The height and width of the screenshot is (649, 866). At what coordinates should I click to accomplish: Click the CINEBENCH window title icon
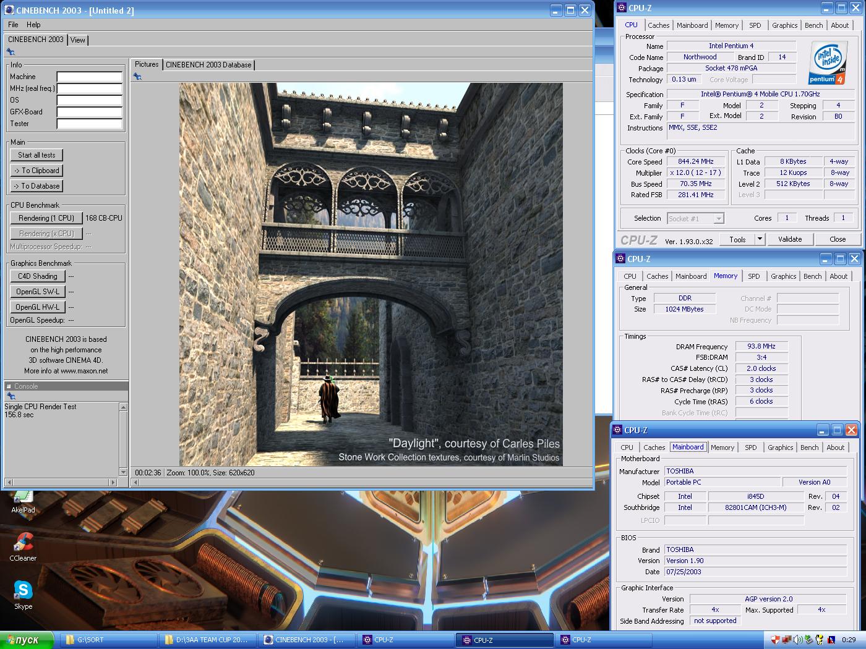9,10
